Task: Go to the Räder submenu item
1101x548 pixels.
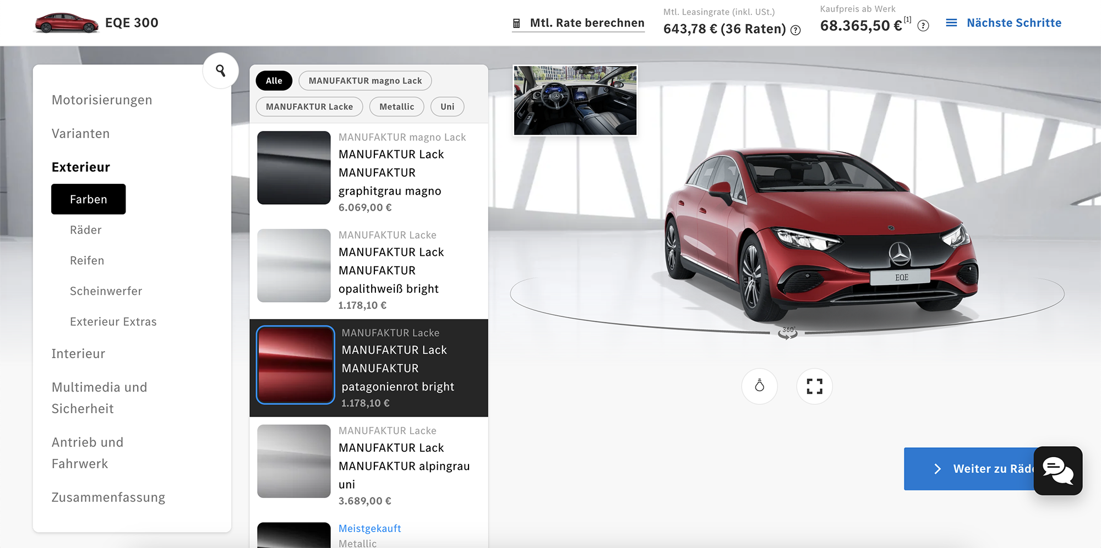Action: (86, 230)
